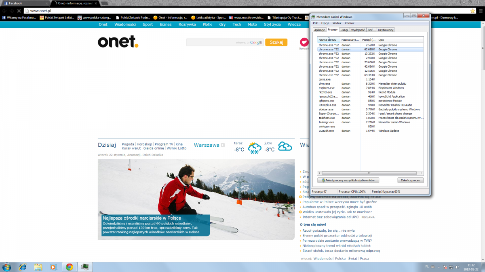This screenshot has width=485, height=272.
Task: Open the Onet logo homepage link
Action: click(x=118, y=42)
